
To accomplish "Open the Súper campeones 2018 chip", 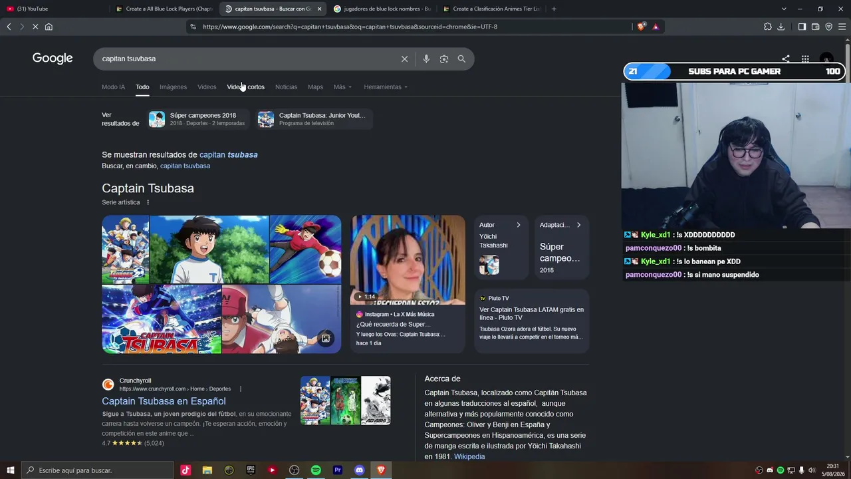I will click(x=199, y=119).
